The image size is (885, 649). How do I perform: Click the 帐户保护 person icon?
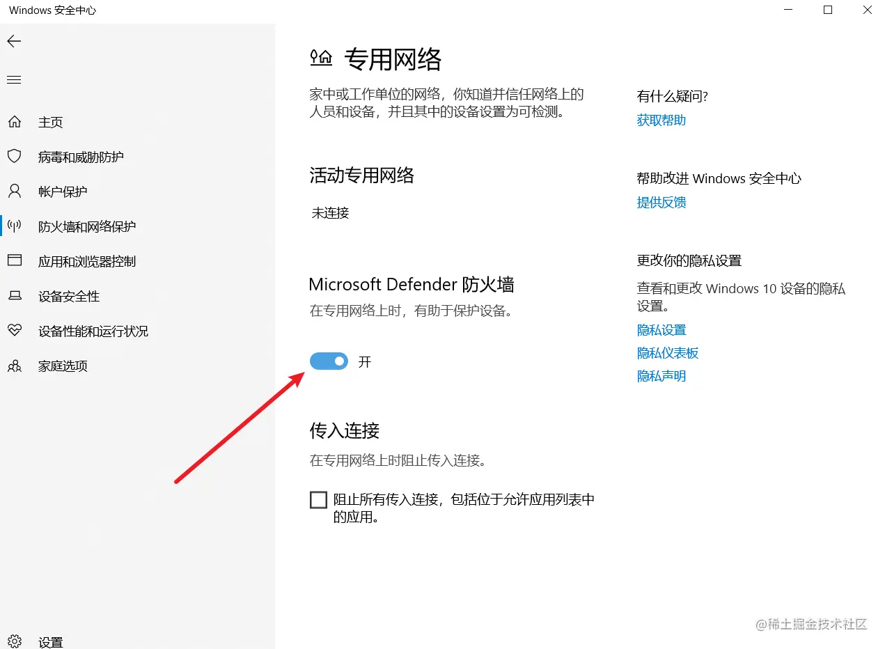(x=14, y=191)
